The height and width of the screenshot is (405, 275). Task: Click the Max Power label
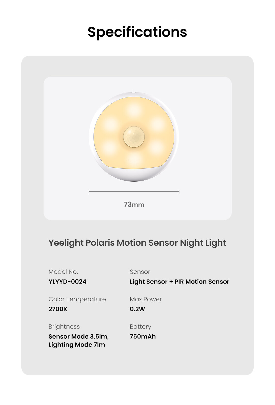point(146,299)
